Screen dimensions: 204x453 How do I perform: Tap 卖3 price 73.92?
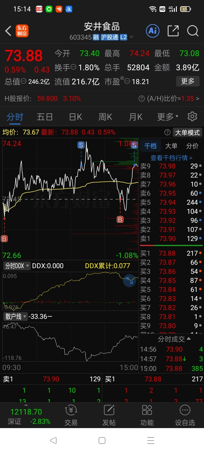click(167, 221)
